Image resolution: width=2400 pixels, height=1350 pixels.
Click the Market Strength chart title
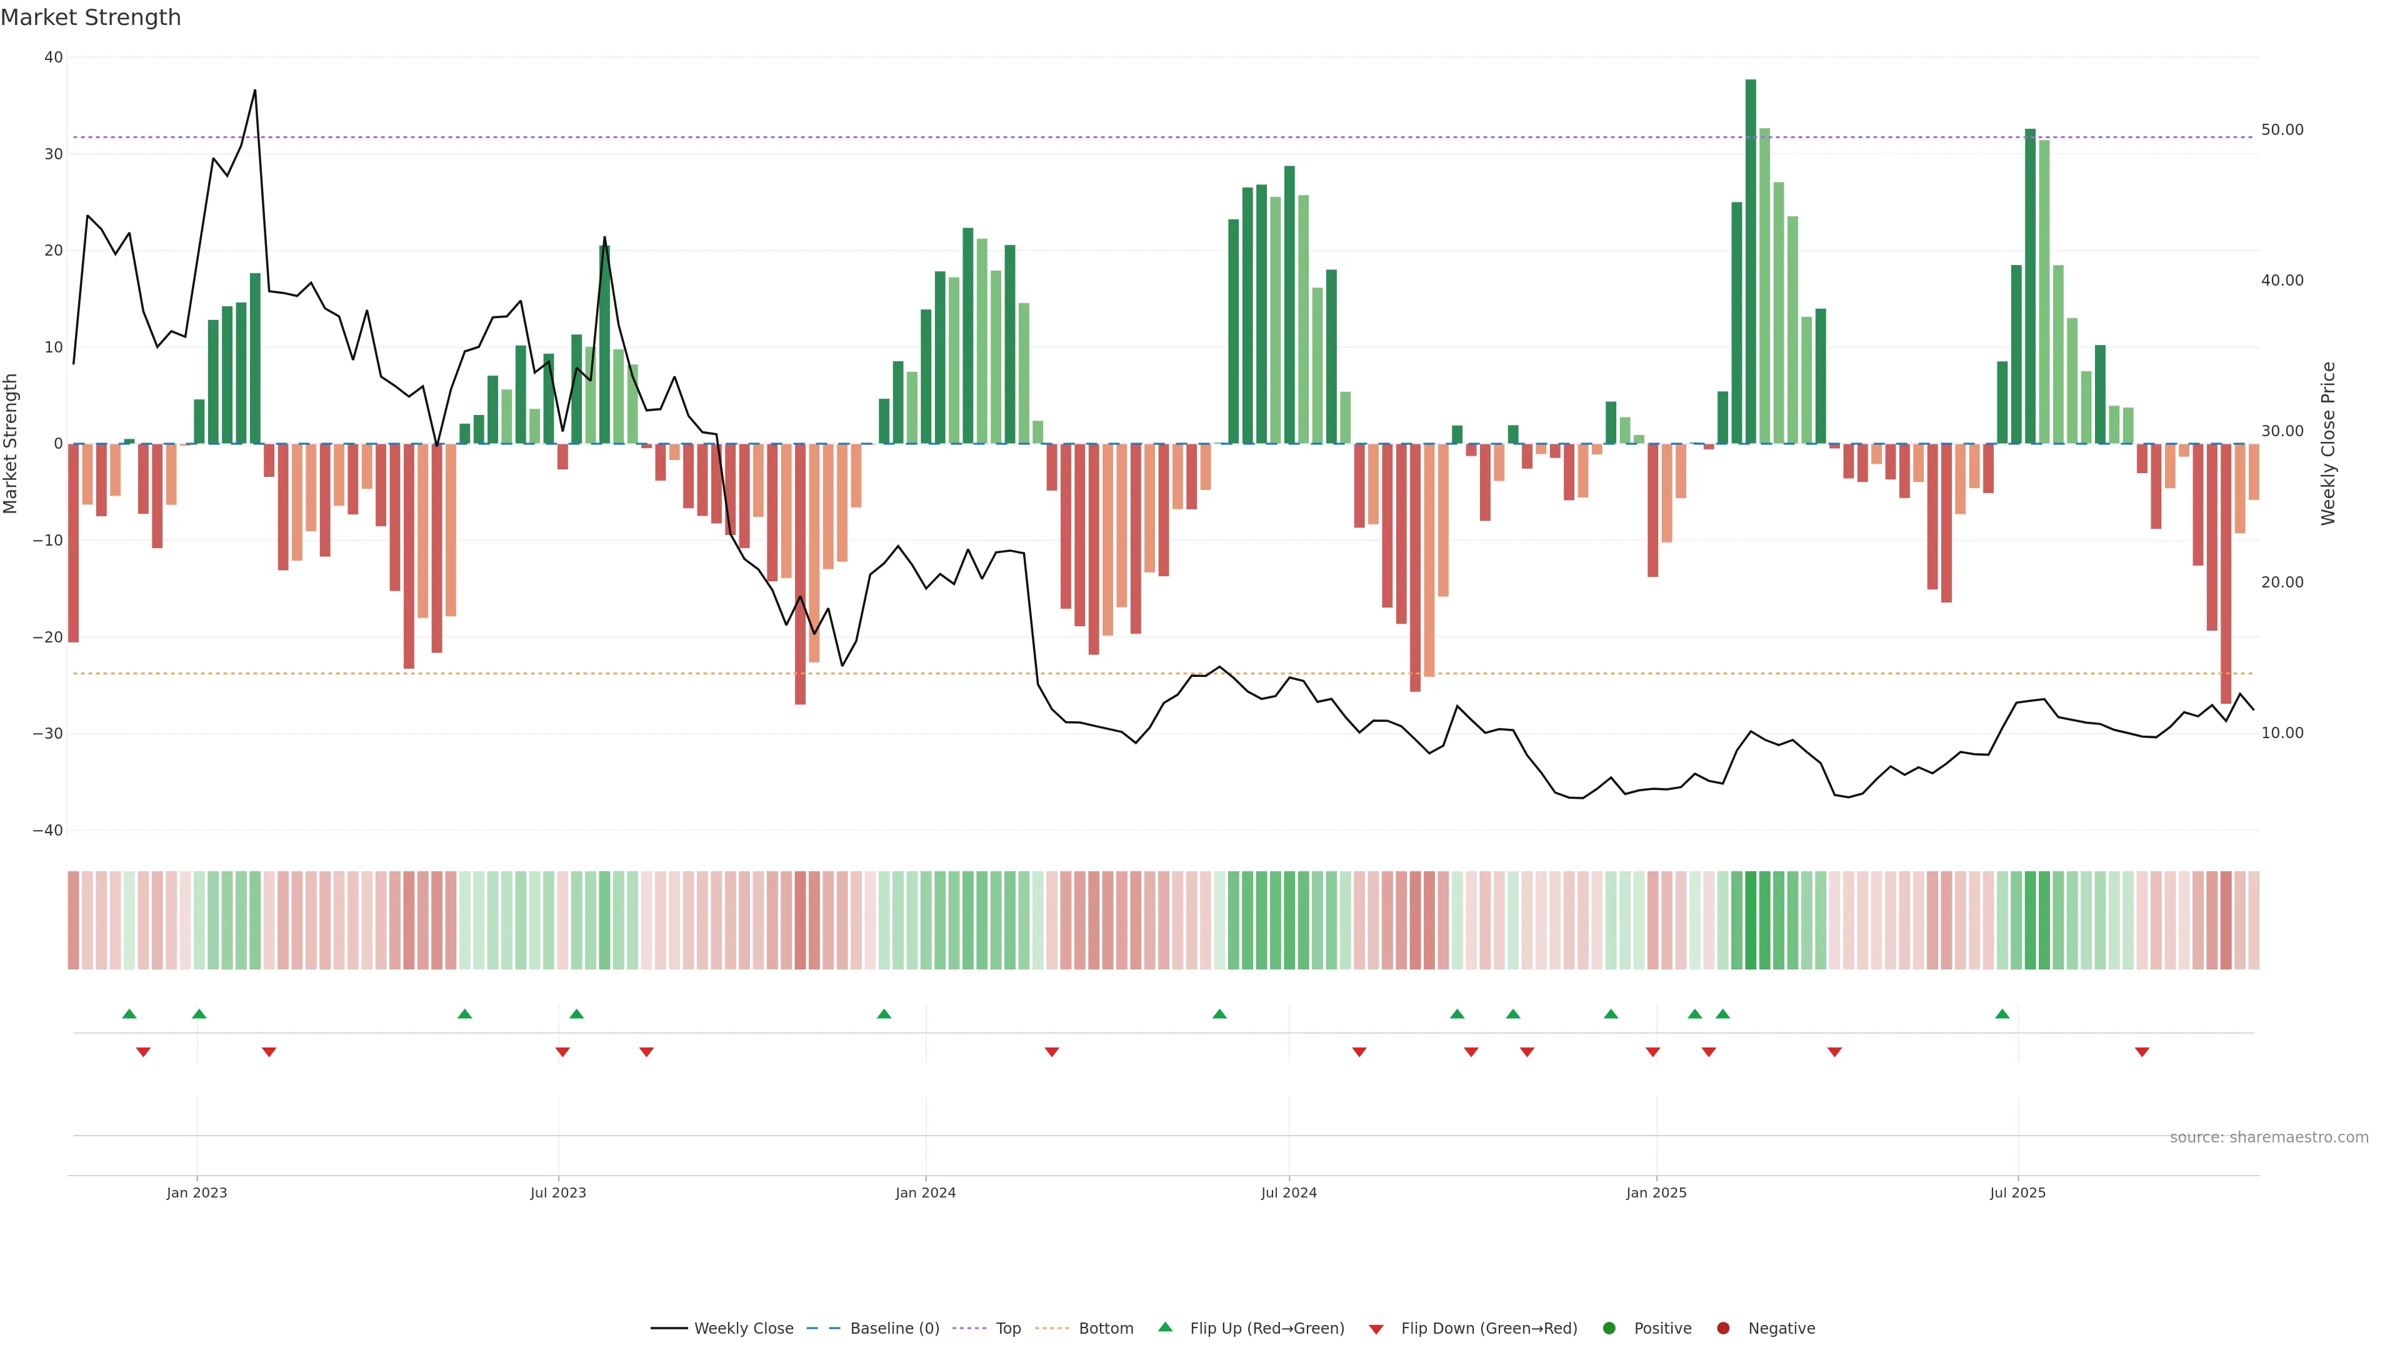pyautogui.click(x=91, y=17)
